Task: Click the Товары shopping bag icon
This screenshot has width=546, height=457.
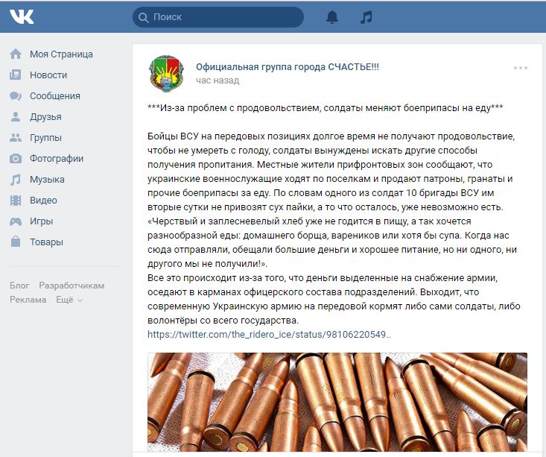Action: (16, 242)
